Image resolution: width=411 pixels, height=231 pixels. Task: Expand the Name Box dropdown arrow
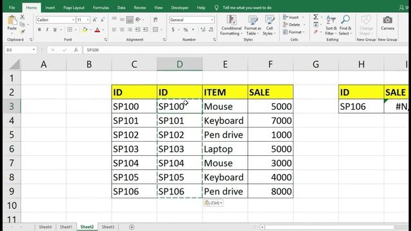click(33, 50)
